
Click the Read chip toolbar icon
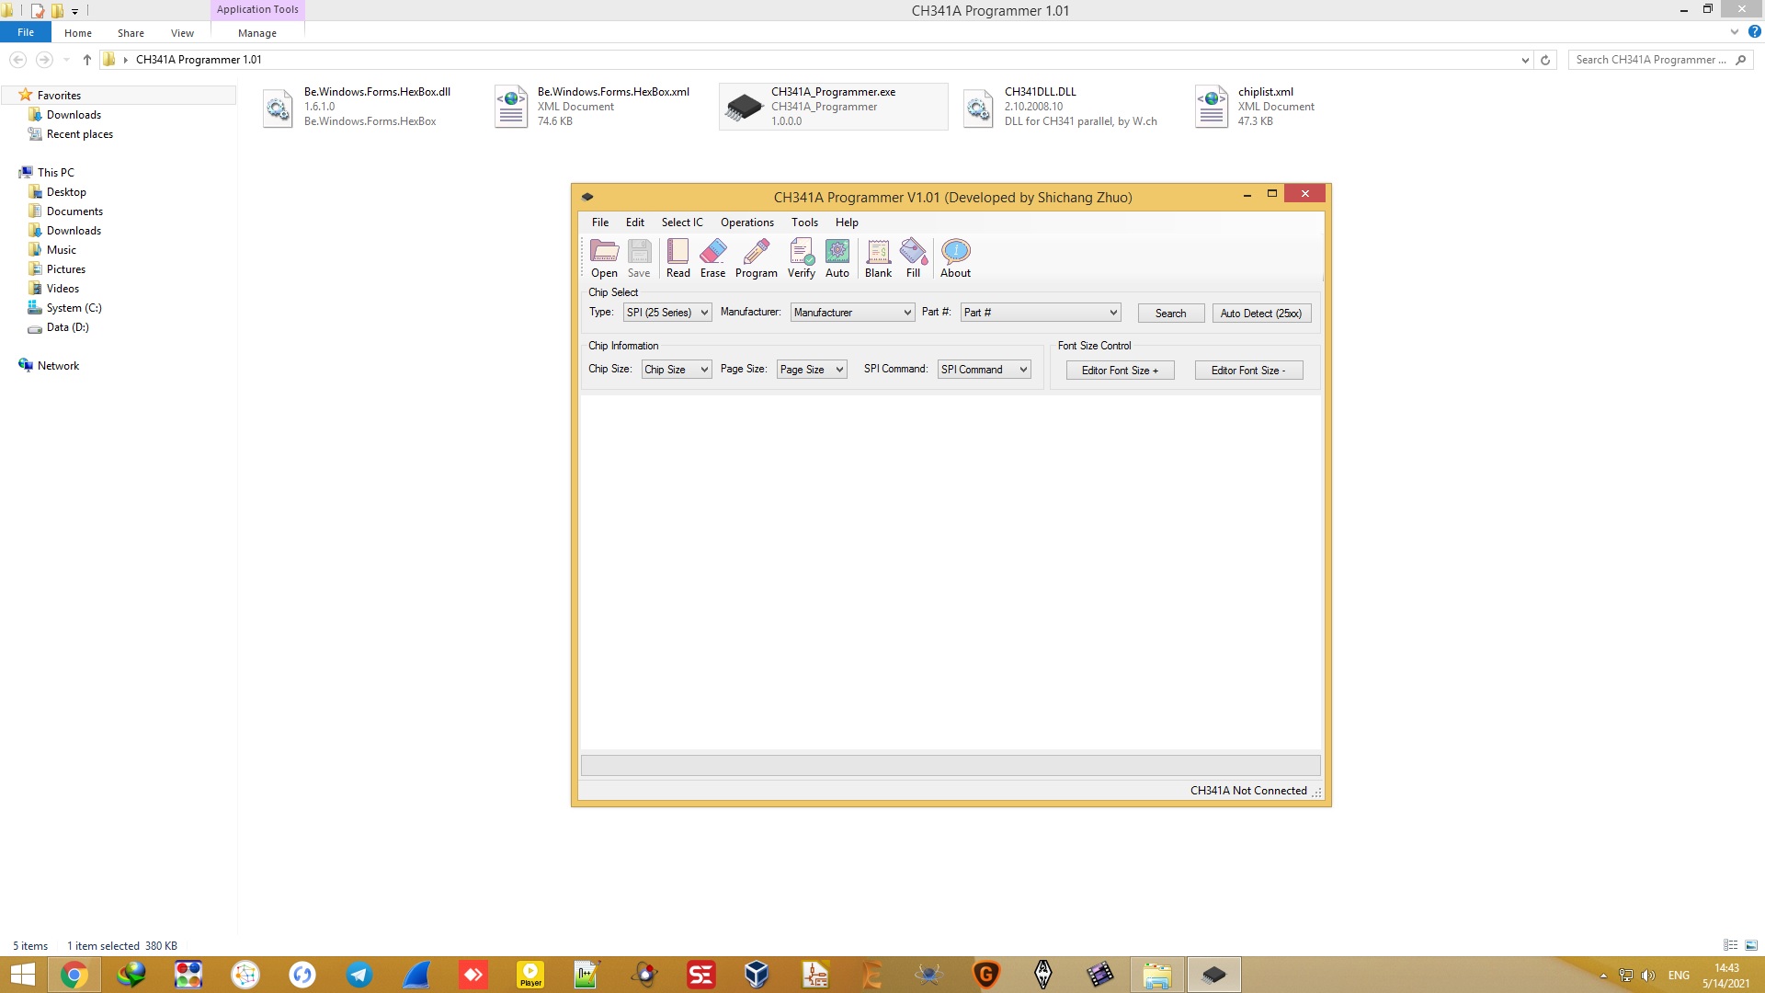pyautogui.click(x=678, y=258)
